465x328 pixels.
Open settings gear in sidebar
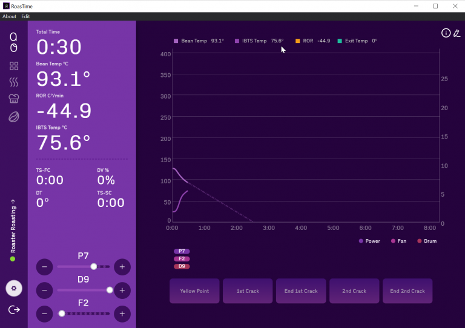point(14,289)
